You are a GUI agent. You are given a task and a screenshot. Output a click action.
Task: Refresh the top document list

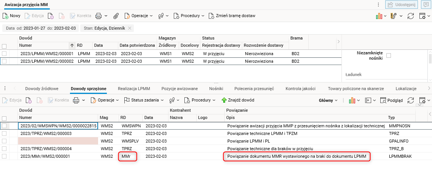[x=411, y=16]
